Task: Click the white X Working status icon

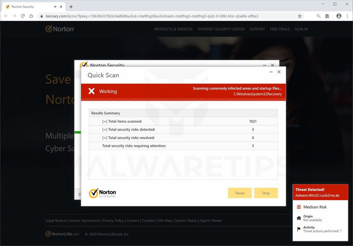Action: 92,91
